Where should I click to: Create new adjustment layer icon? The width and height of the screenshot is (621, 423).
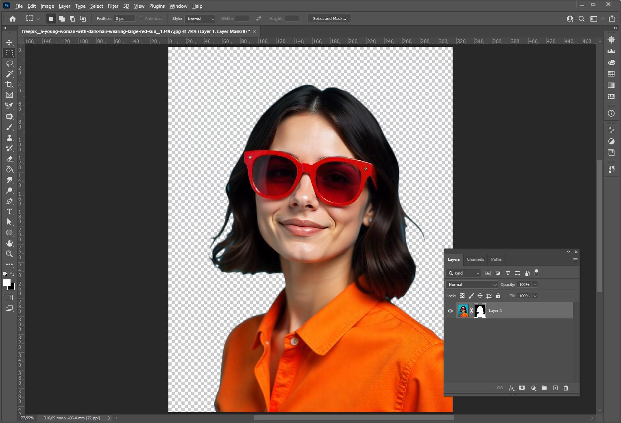point(533,388)
